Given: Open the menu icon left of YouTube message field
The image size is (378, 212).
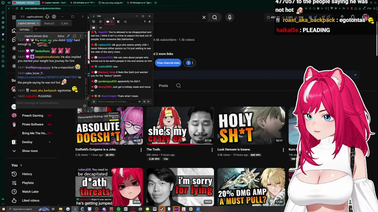Looking at the screenshot, I should [94, 102].
